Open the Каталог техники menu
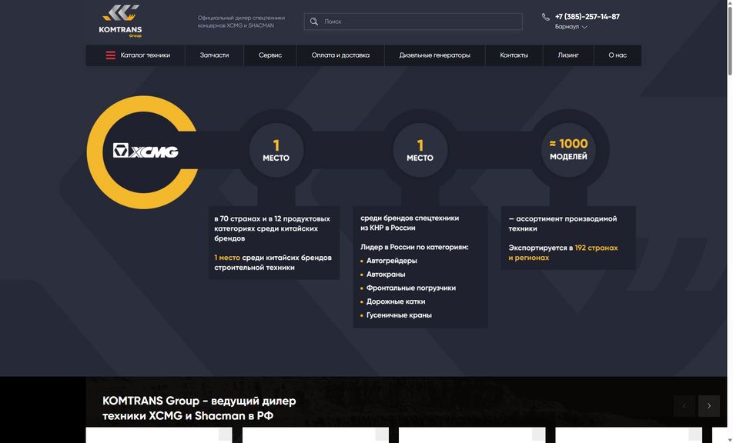733x443 pixels. click(136, 55)
